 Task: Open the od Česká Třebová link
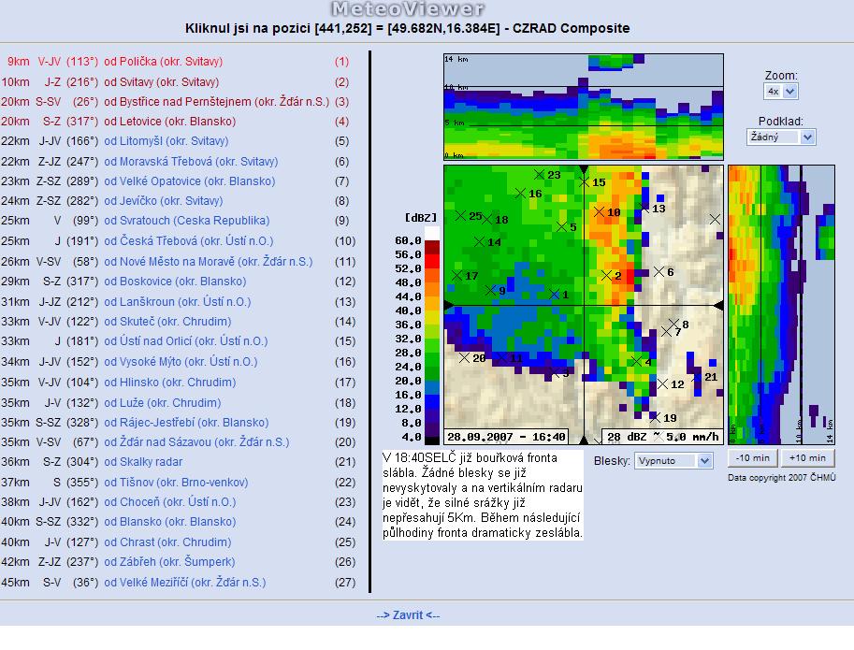pyautogui.click(x=188, y=241)
